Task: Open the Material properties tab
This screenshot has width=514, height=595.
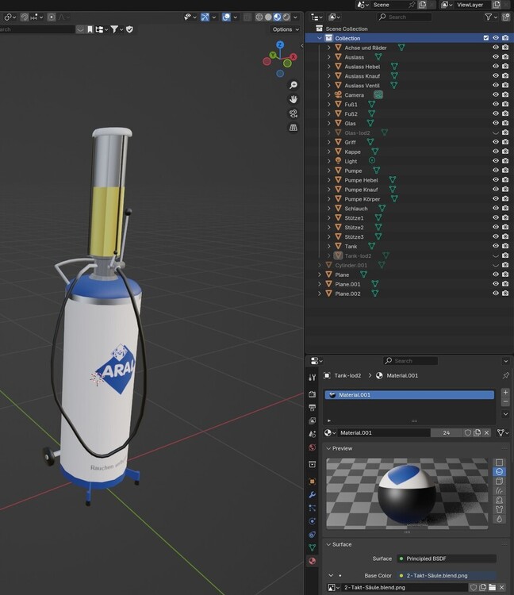Action: pos(313,561)
